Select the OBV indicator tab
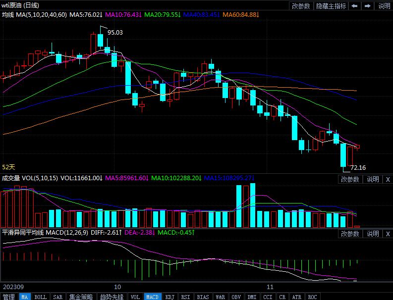This screenshot has width=393, height=300. point(236,297)
